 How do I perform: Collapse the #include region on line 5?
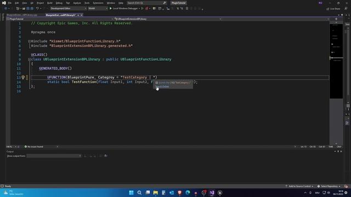[29, 42]
